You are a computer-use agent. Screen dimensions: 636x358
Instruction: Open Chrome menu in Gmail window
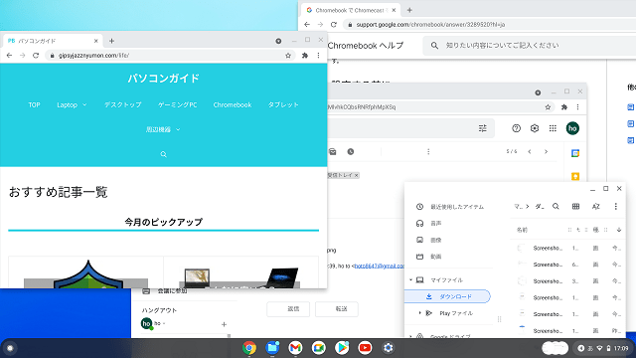coord(577,107)
